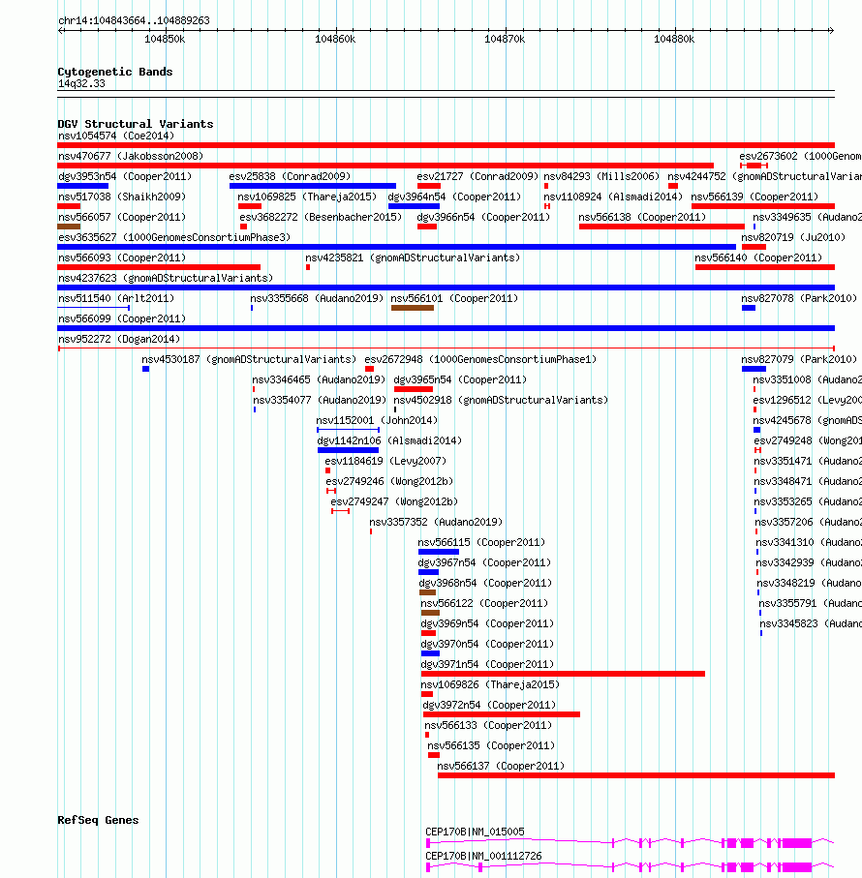This screenshot has width=862, height=878.
Task: Click the blue nsv566115 variant bar
Action: point(439,552)
